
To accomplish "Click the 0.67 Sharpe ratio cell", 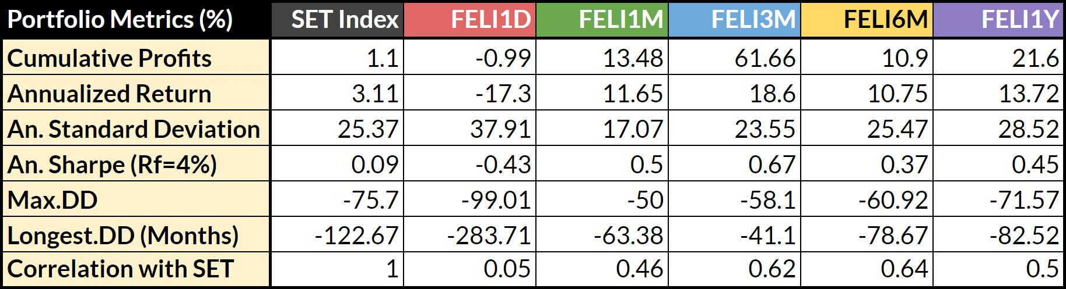I will [x=735, y=165].
